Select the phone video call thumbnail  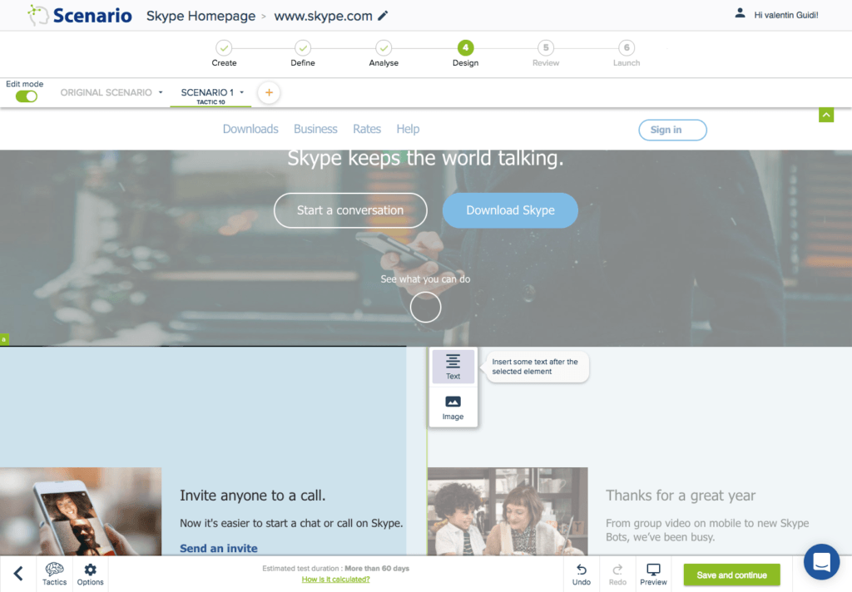[81, 511]
